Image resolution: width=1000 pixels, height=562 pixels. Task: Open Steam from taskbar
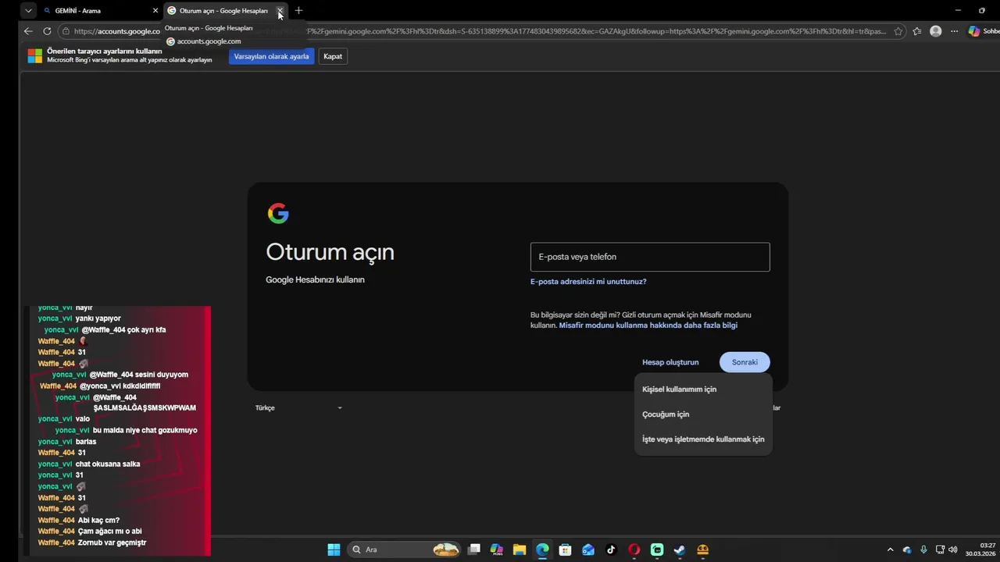(x=680, y=550)
